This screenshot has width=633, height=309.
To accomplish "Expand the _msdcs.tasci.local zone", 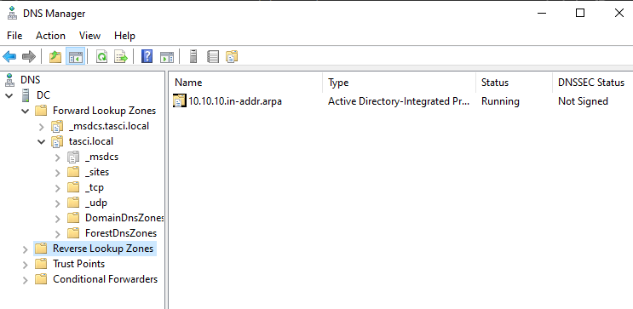I will tap(41, 127).
